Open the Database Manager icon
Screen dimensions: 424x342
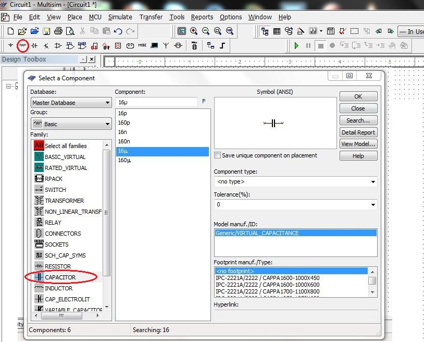(x=289, y=31)
